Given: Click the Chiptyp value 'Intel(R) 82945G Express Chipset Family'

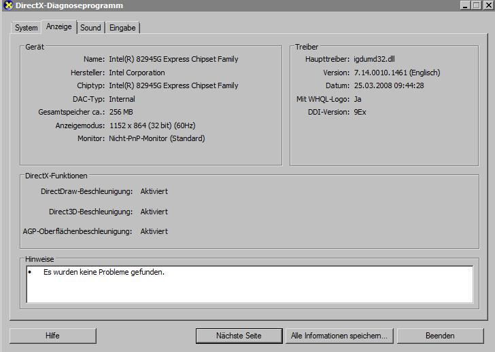Looking at the screenshot, I should click(x=173, y=85).
